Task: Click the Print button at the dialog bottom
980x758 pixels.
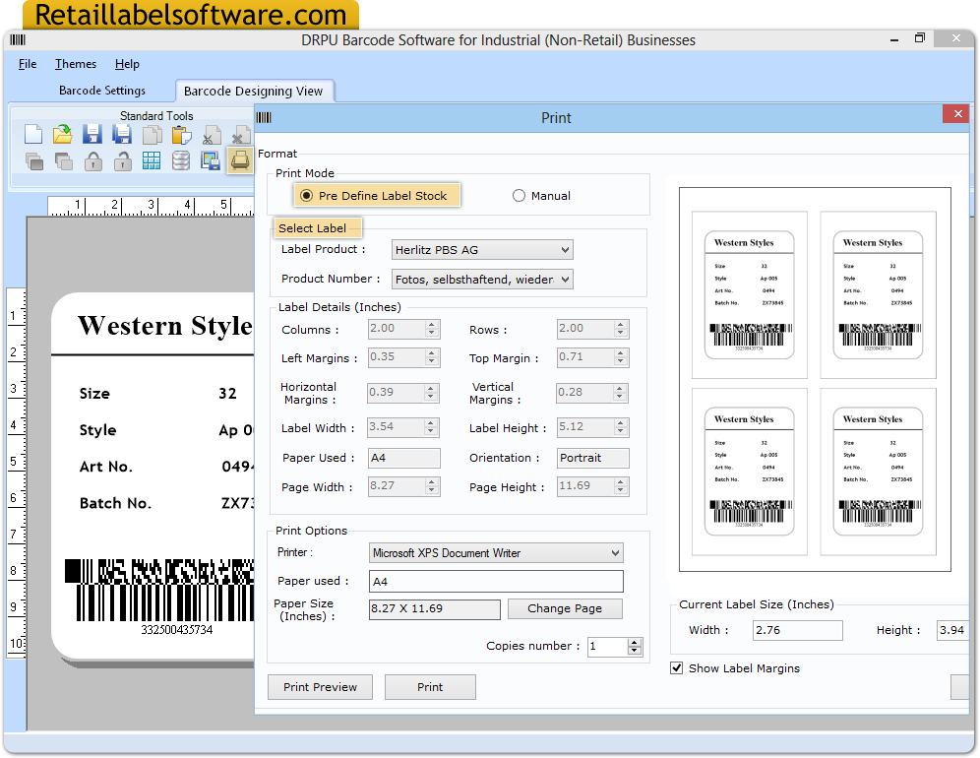Action: point(430,687)
